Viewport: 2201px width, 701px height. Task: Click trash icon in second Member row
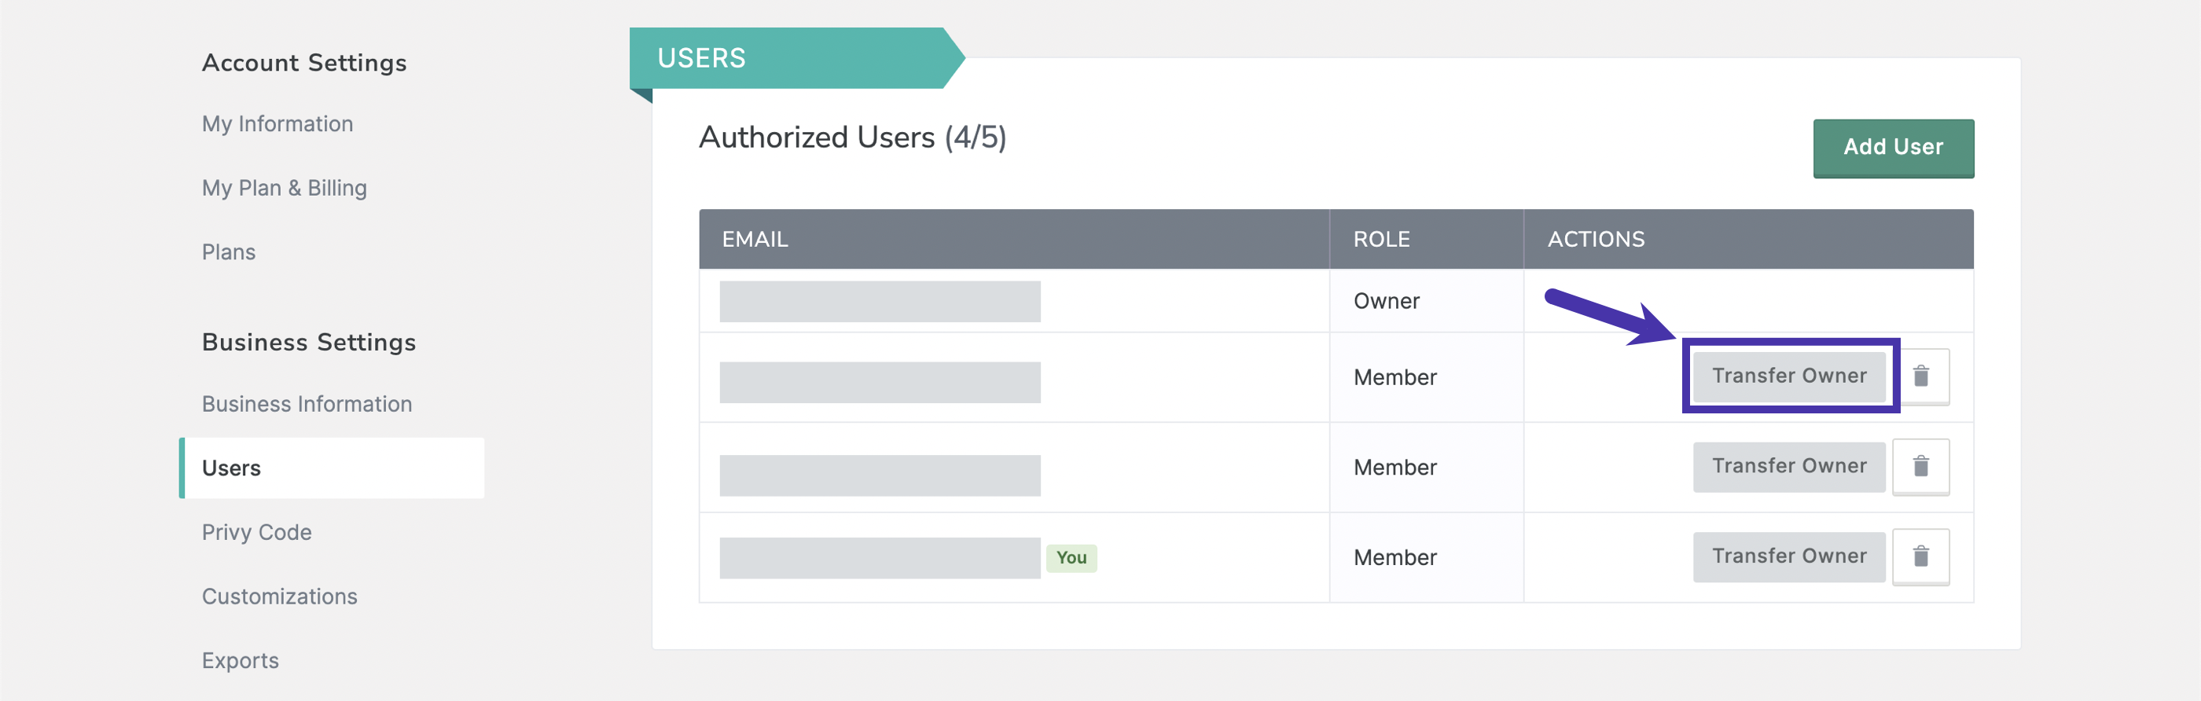pyautogui.click(x=1920, y=466)
